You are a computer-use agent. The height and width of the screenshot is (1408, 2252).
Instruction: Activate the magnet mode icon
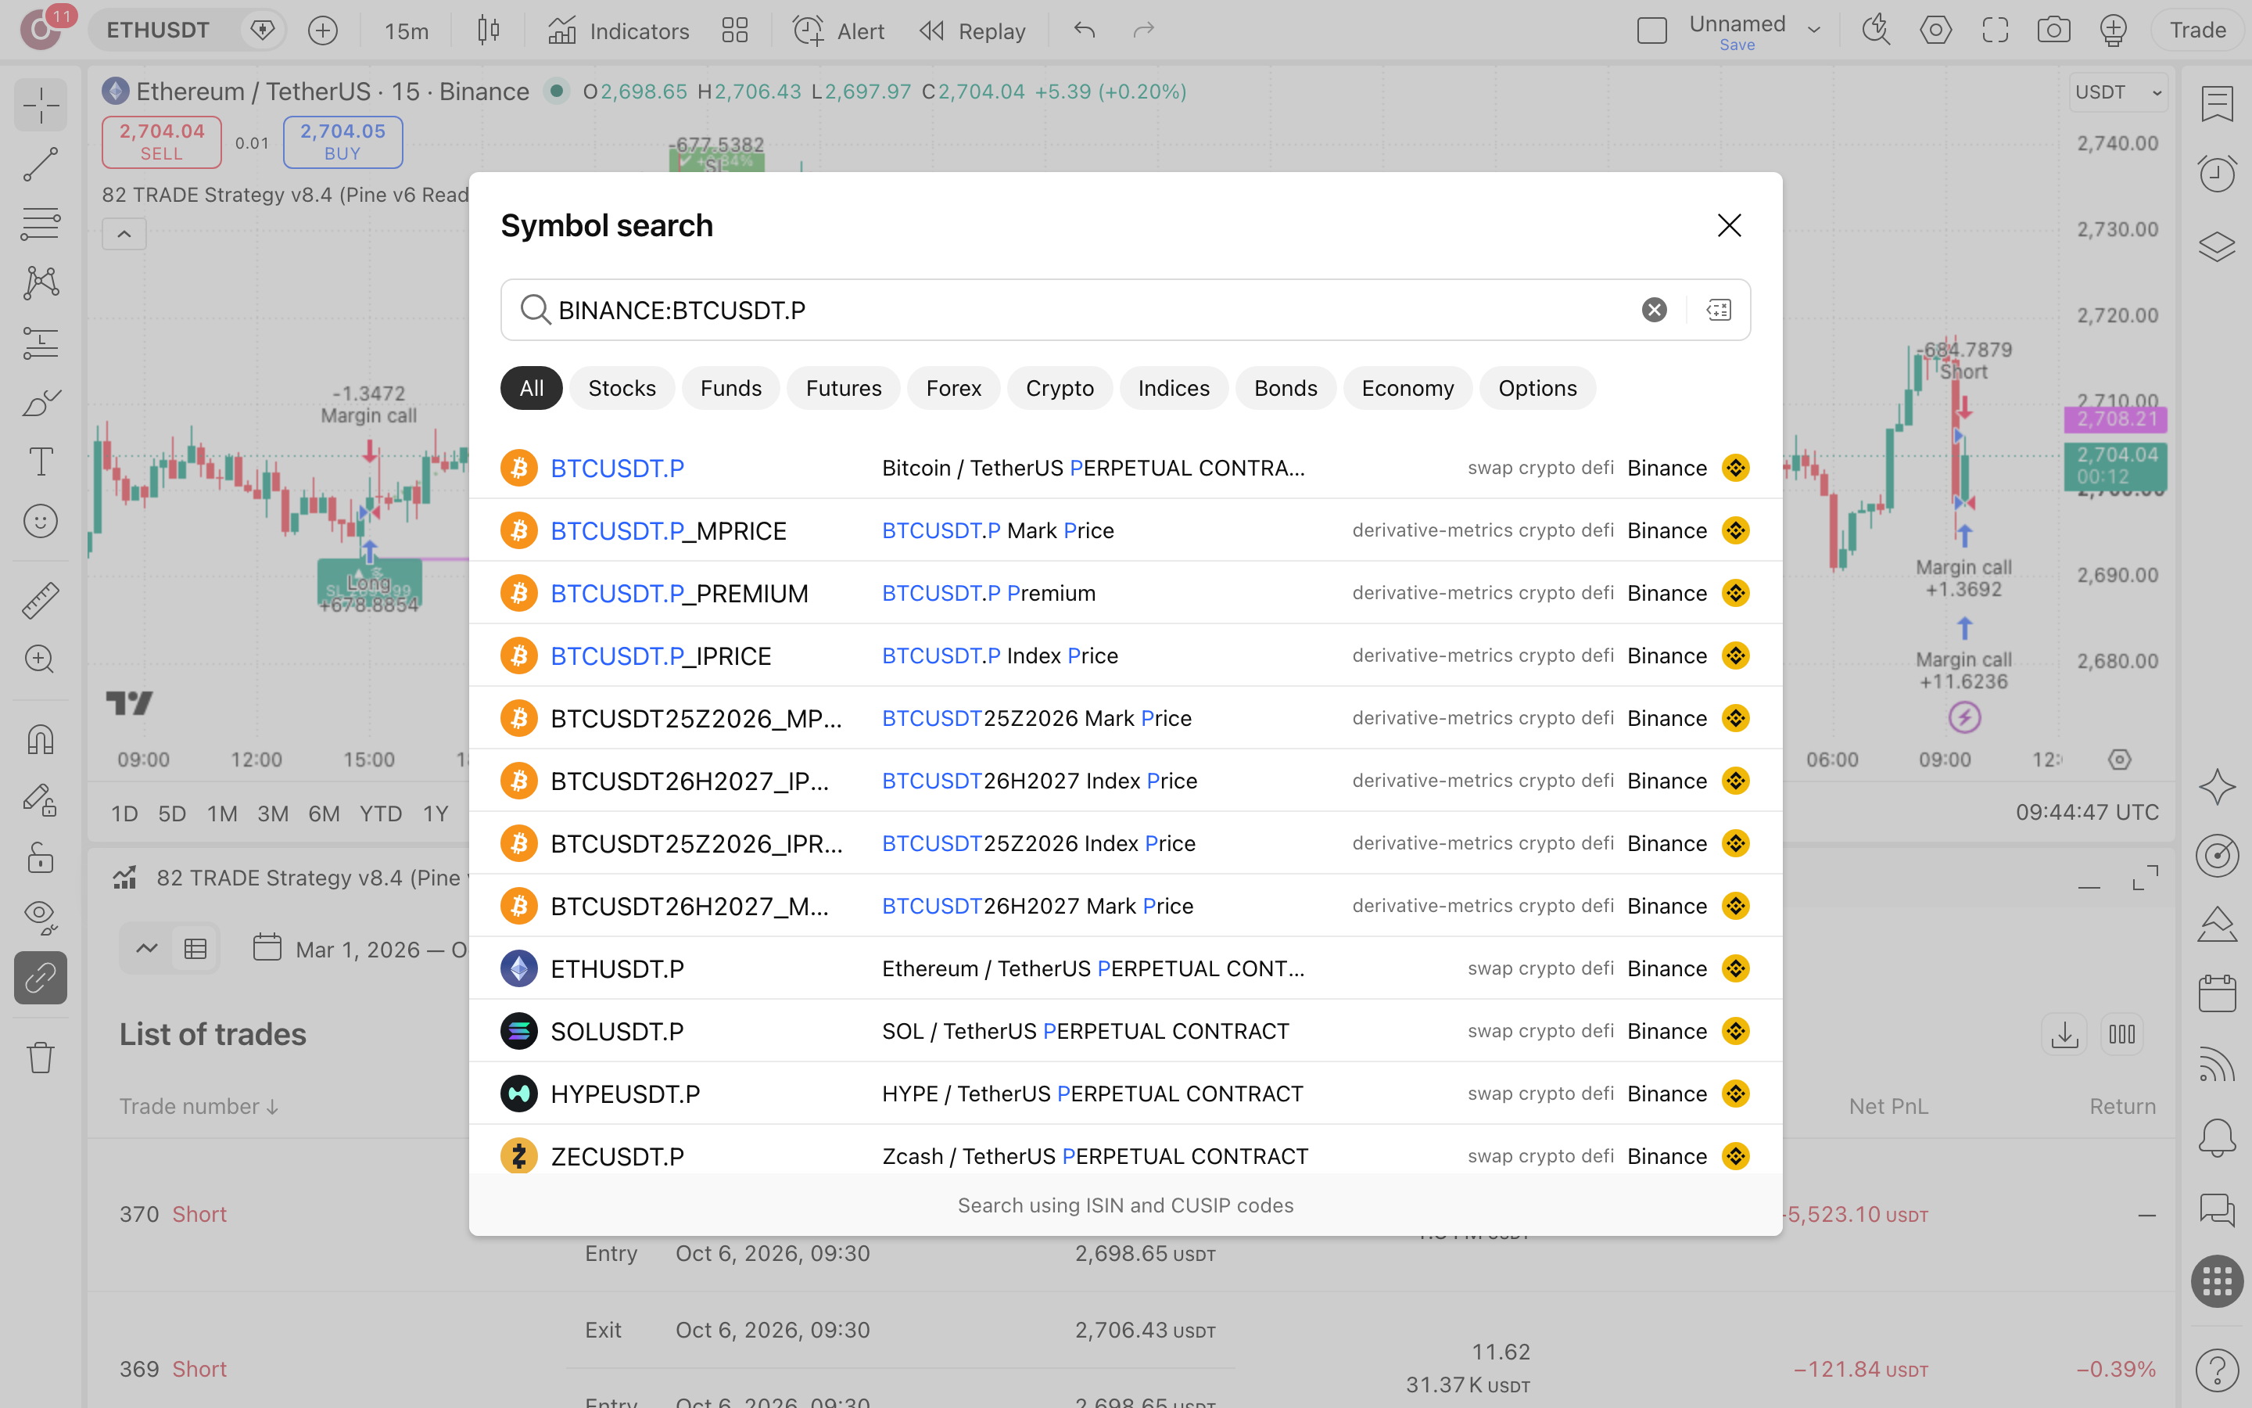click(41, 739)
